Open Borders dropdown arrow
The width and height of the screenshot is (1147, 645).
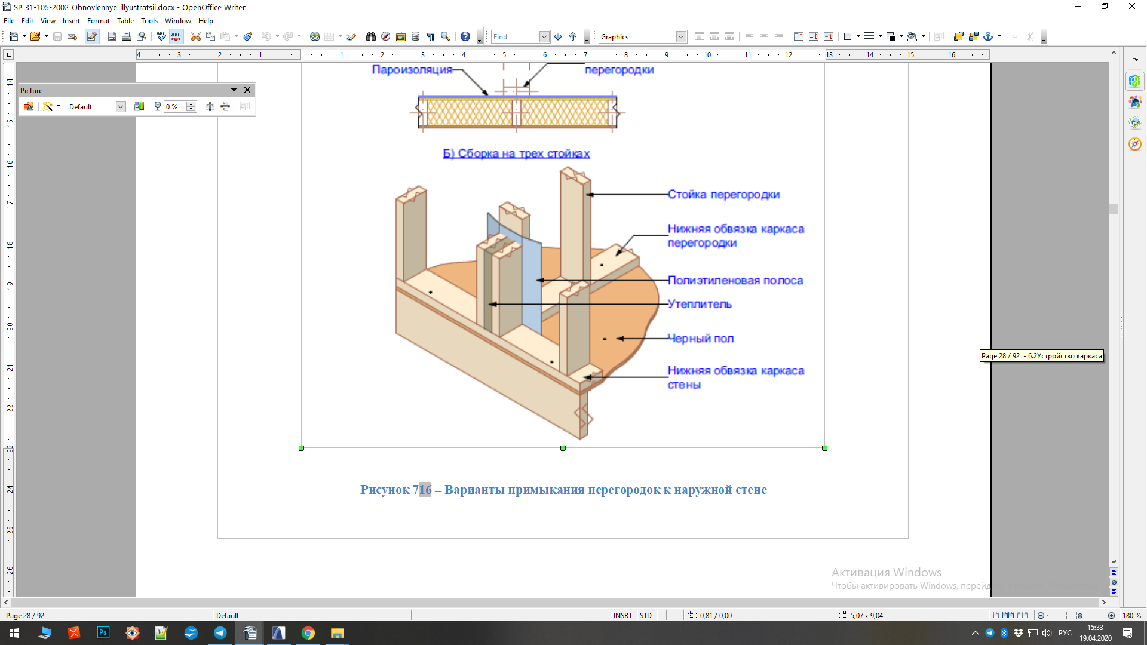pos(858,36)
